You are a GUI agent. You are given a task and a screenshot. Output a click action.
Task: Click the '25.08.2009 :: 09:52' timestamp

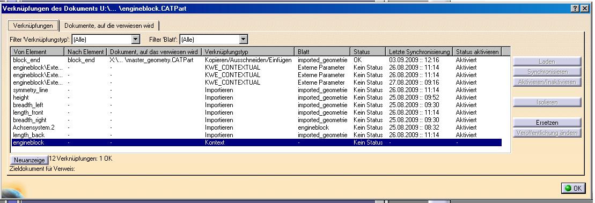point(414,97)
